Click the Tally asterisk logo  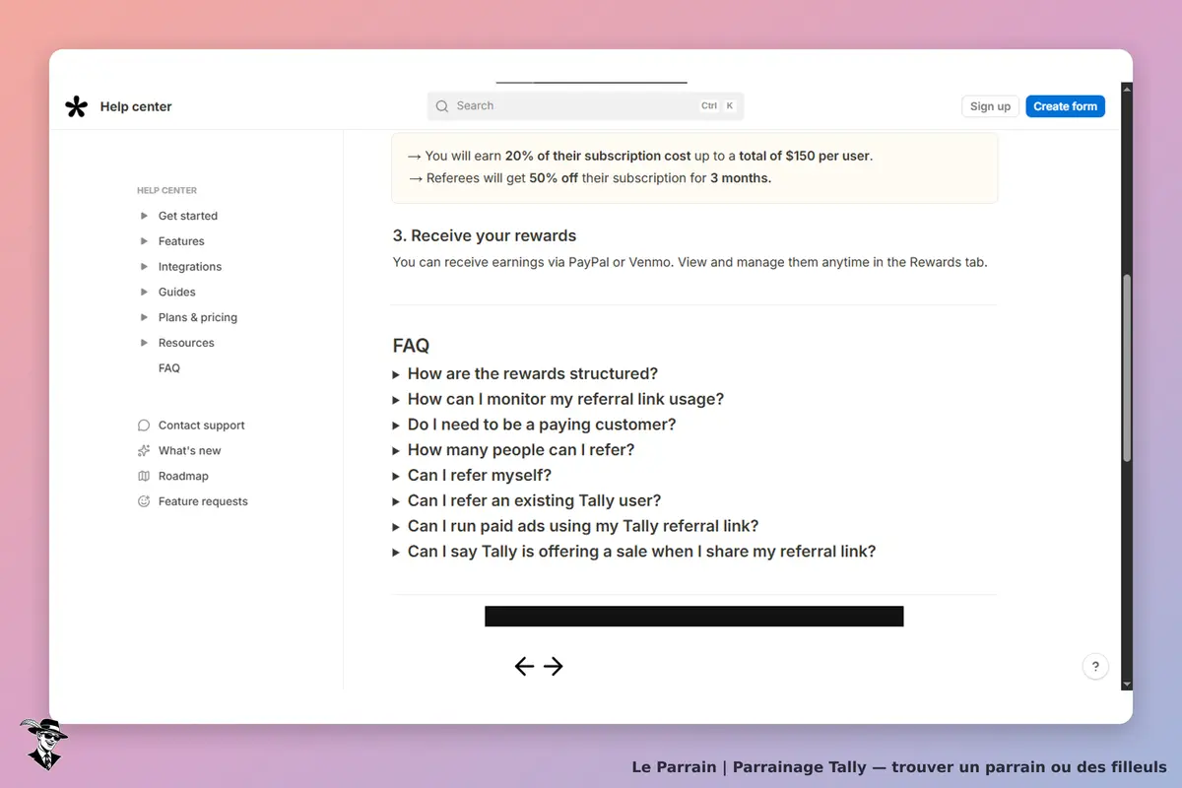point(76,106)
